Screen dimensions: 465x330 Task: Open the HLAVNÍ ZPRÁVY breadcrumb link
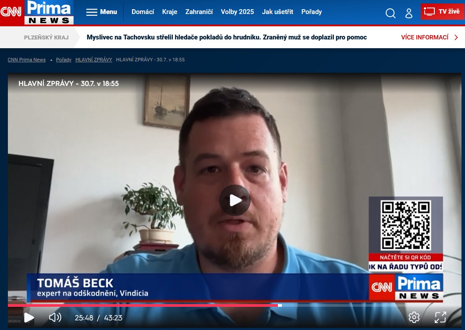coord(94,60)
